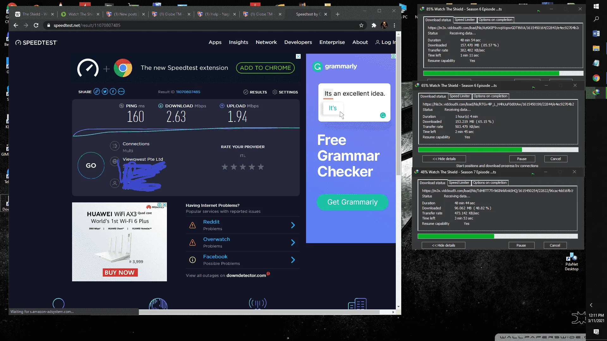Close the Speedtest extension banner ad
The height and width of the screenshot is (341, 607).
298,56
